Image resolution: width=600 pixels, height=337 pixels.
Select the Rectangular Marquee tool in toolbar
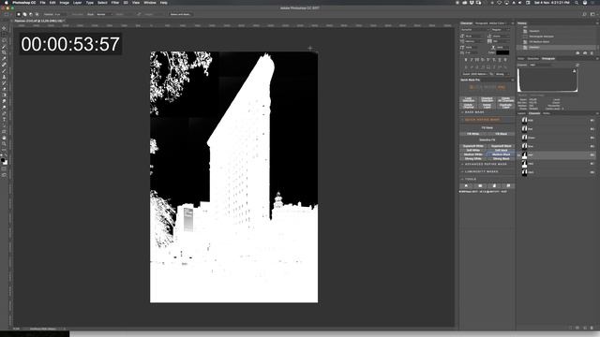click(4, 34)
